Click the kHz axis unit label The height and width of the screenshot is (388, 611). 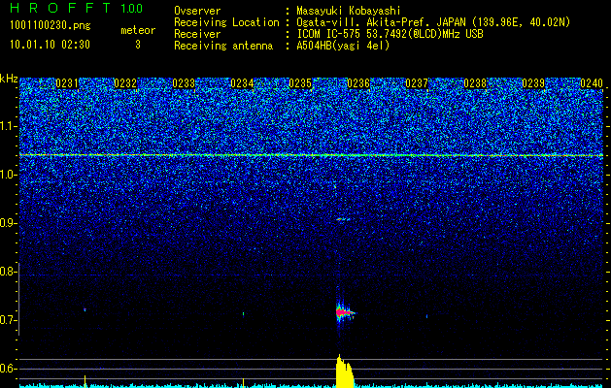point(9,79)
